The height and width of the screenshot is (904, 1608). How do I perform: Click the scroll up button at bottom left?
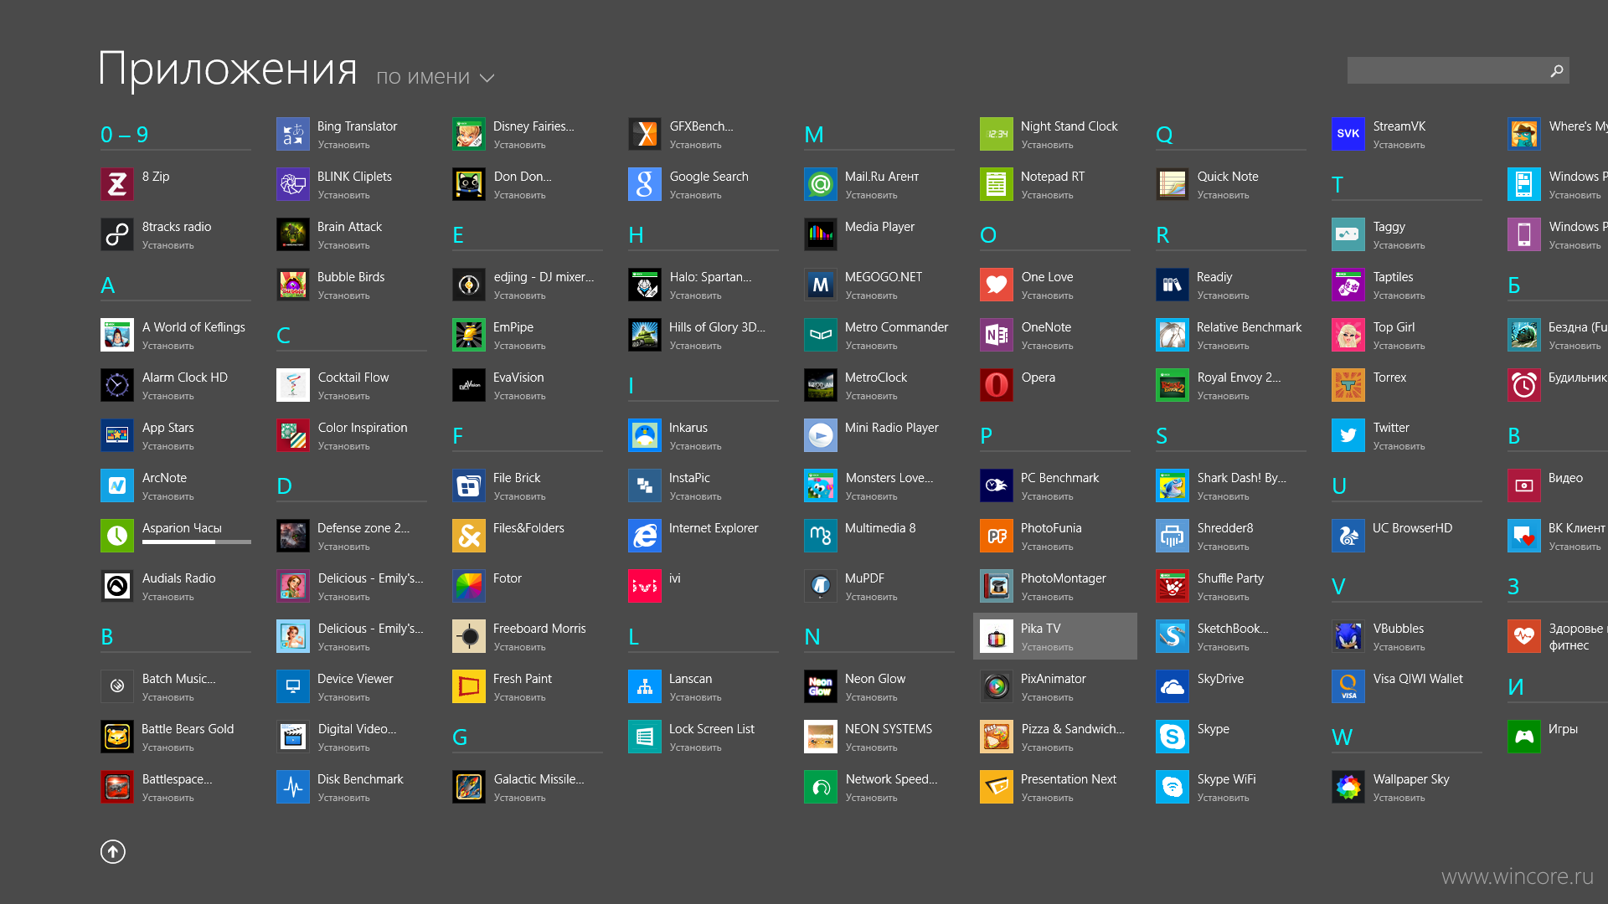click(x=113, y=852)
